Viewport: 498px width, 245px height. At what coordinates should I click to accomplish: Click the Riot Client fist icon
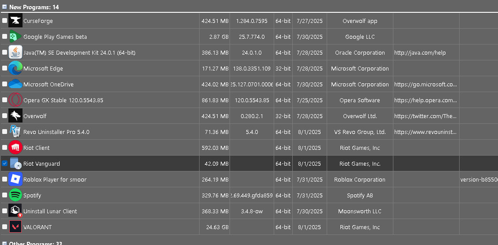coord(15,148)
